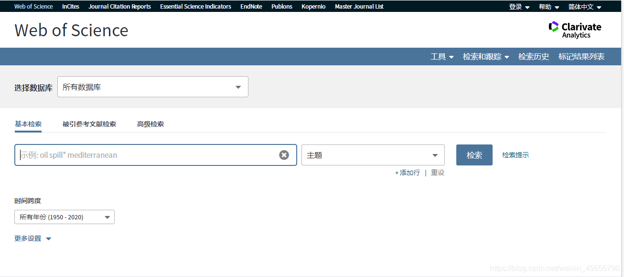This screenshot has height=277, width=624.
Task: Switch to 被引参考文献检索 tab
Action: click(x=89, y=124)
